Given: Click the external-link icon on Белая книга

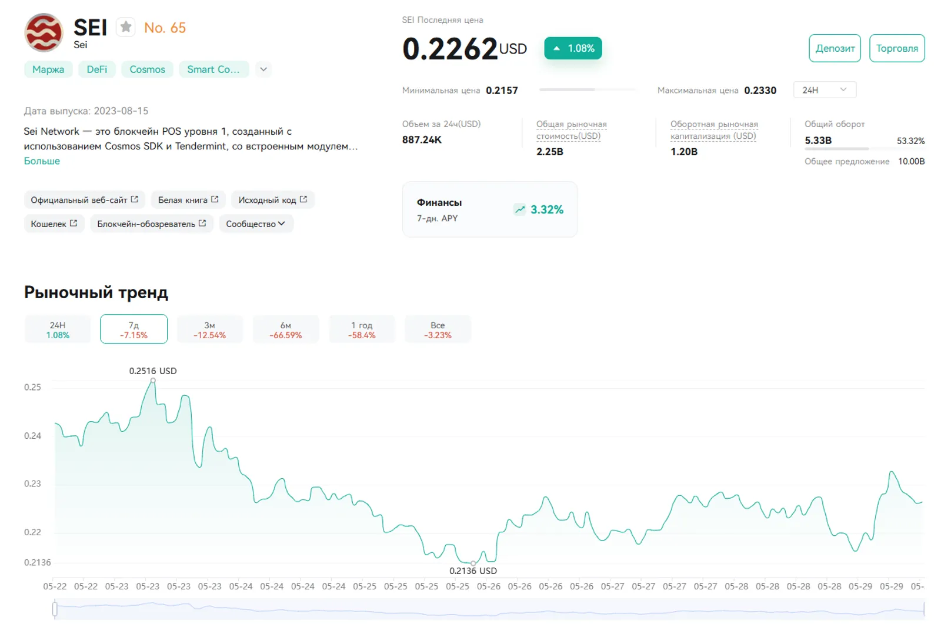Looking at the screenshot, I should pyautogui.click(x=215, y=199).
